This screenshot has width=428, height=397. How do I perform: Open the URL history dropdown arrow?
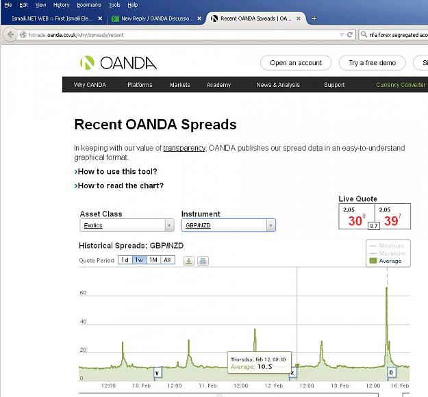point(341,35)
